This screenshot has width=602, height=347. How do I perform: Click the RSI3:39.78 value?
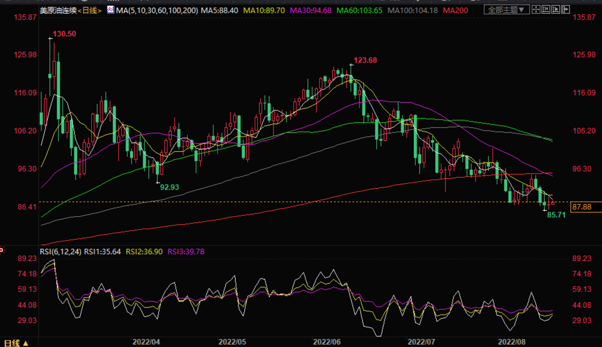click(x=186, y=252)
